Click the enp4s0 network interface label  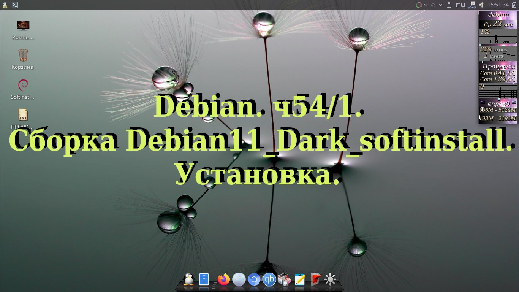[x=498, y=103]
